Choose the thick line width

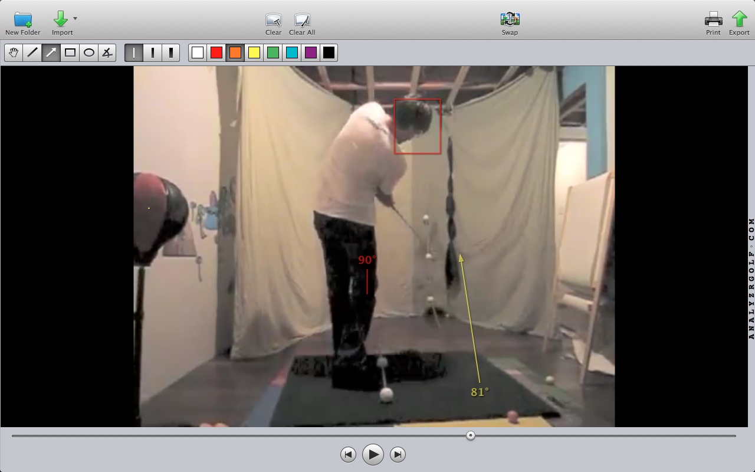pos(171,53)
